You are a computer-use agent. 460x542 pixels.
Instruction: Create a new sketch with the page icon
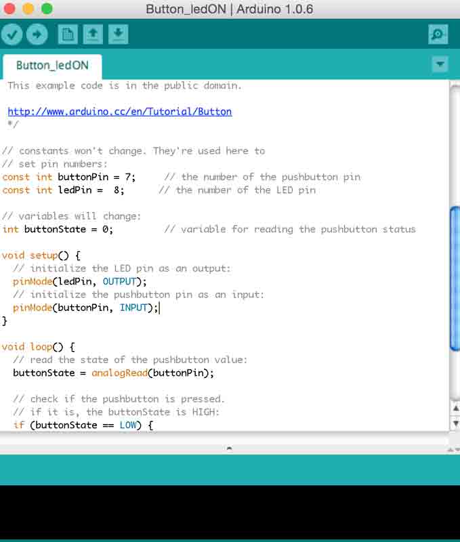(68, 35)
